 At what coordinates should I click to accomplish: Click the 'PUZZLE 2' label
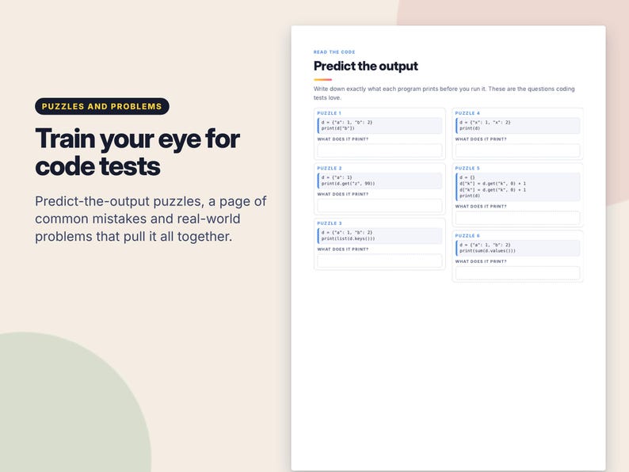tap(330, 168)
